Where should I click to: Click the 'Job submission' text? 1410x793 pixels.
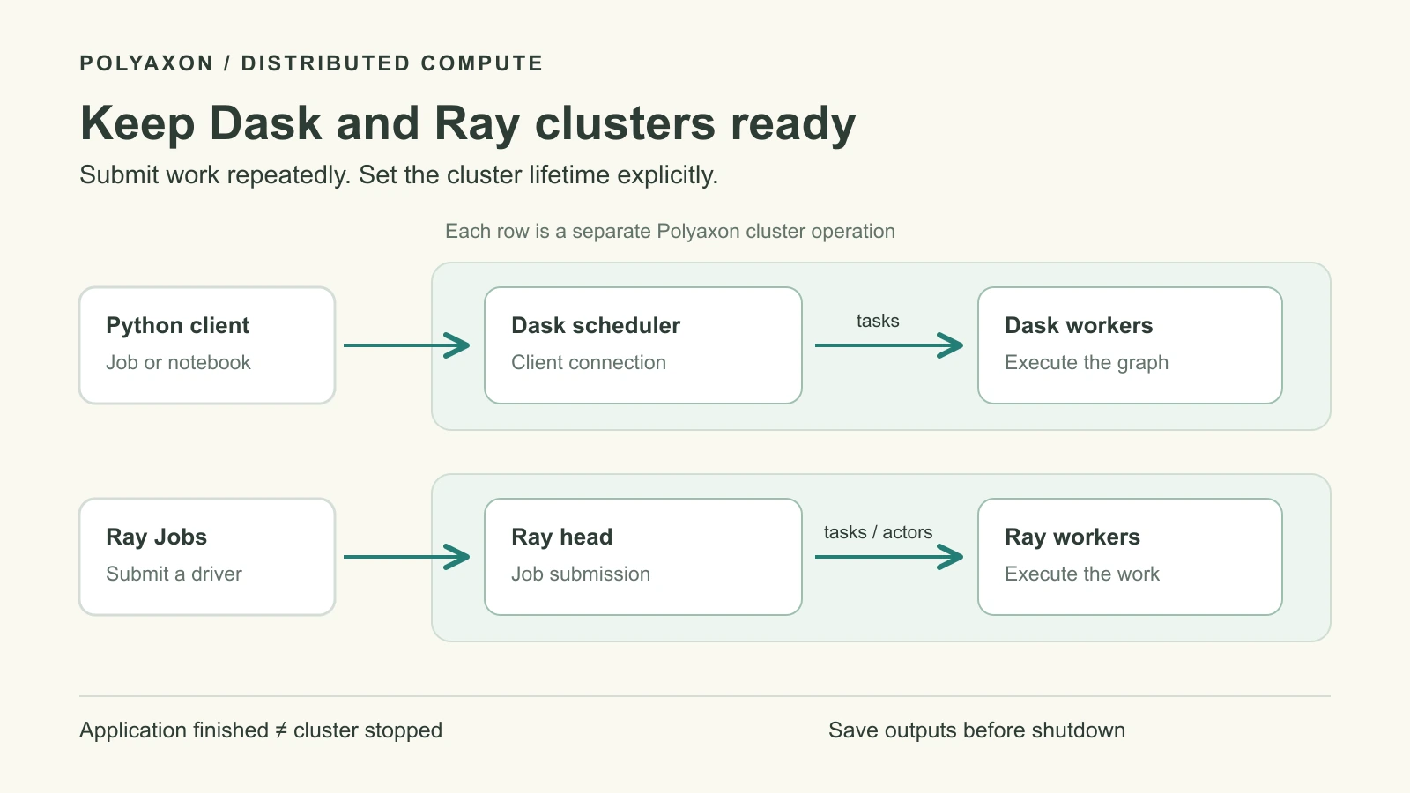pos(581,574)
